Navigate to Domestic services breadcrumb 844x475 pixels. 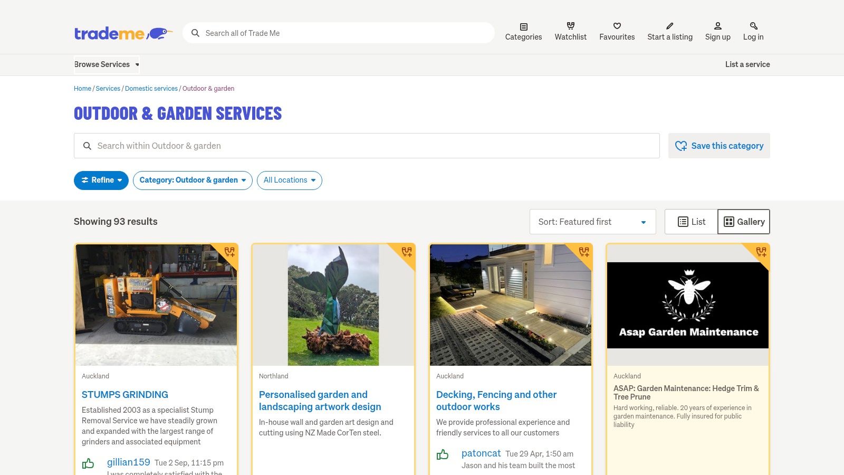pyautogui.click(x=151, y=88)
